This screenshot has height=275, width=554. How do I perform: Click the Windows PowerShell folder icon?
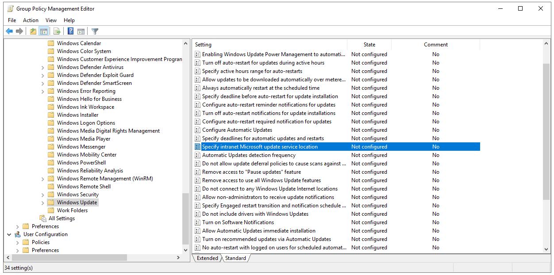click(x=51, y=163)
